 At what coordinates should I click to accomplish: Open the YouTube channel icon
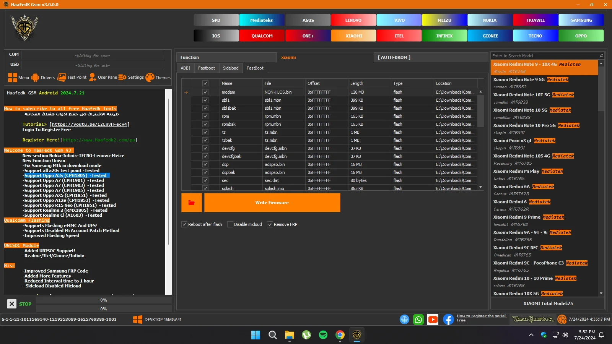pyautogui.click(x=433, y=319)
